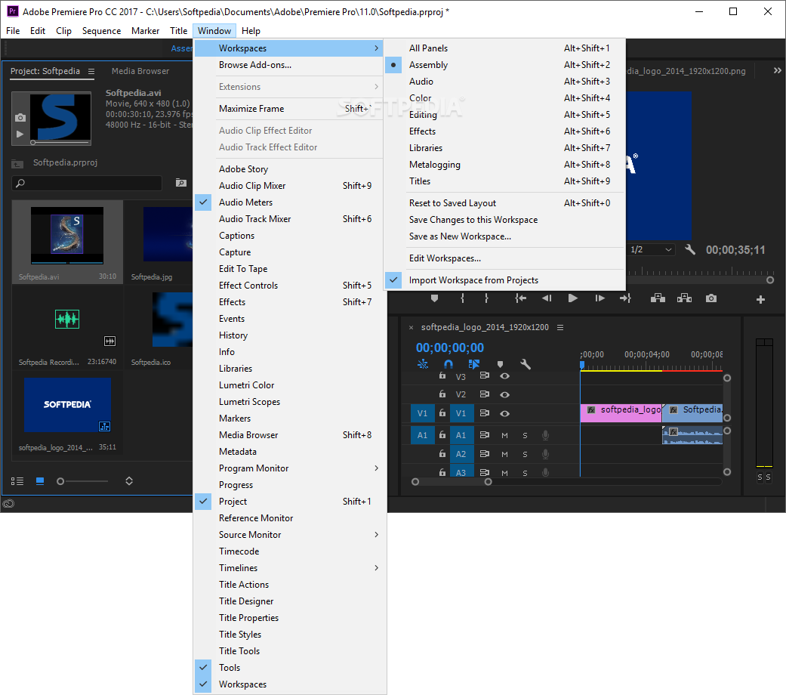Click the find-in-project search bin icon
This screenshot has height=695, width=786.
(x=181, y=183)
